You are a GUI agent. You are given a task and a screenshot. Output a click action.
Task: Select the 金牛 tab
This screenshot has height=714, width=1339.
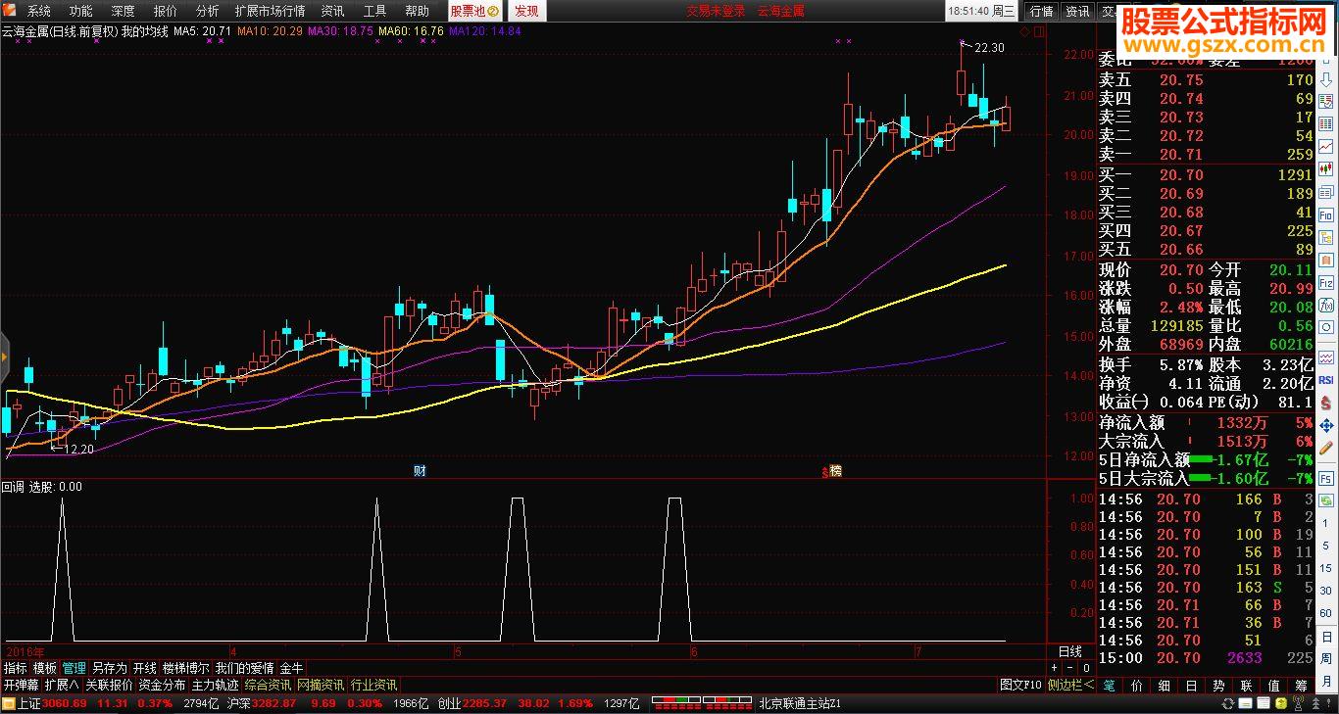tap(292, 668)
